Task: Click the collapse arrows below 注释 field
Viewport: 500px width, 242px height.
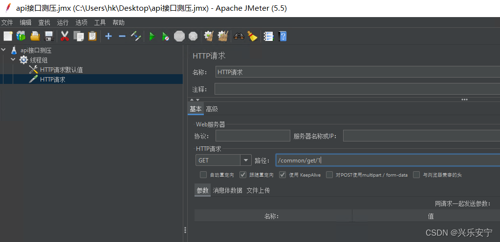Action: pyautogui.click(x=195, y=100)
